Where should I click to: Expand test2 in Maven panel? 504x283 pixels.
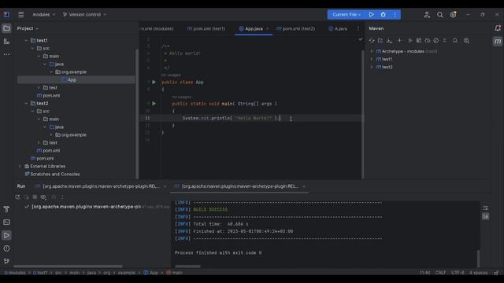point(372,67)
